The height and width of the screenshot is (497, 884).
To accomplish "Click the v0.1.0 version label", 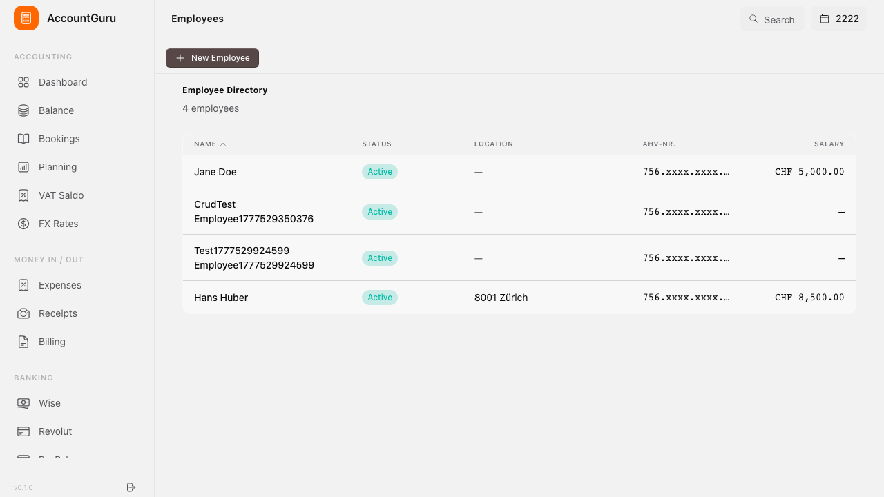I will pos(23,487).
